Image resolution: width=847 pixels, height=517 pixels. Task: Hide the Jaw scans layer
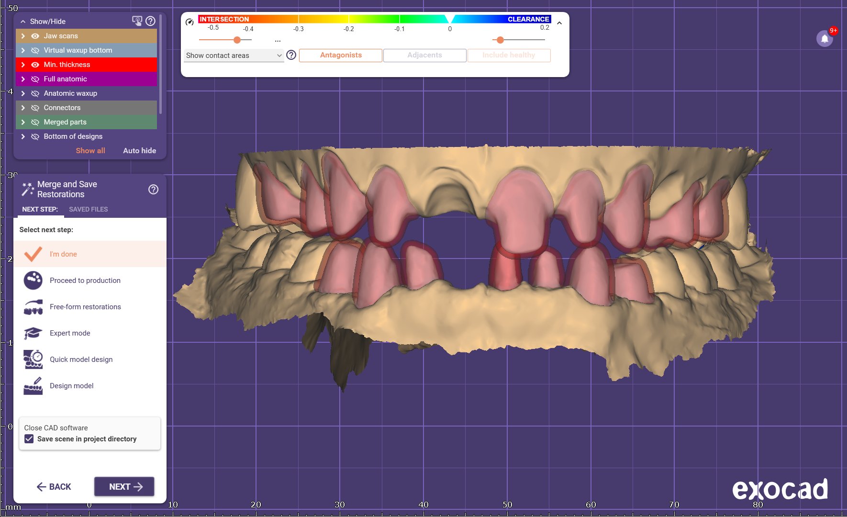click(x=35, y=36)
